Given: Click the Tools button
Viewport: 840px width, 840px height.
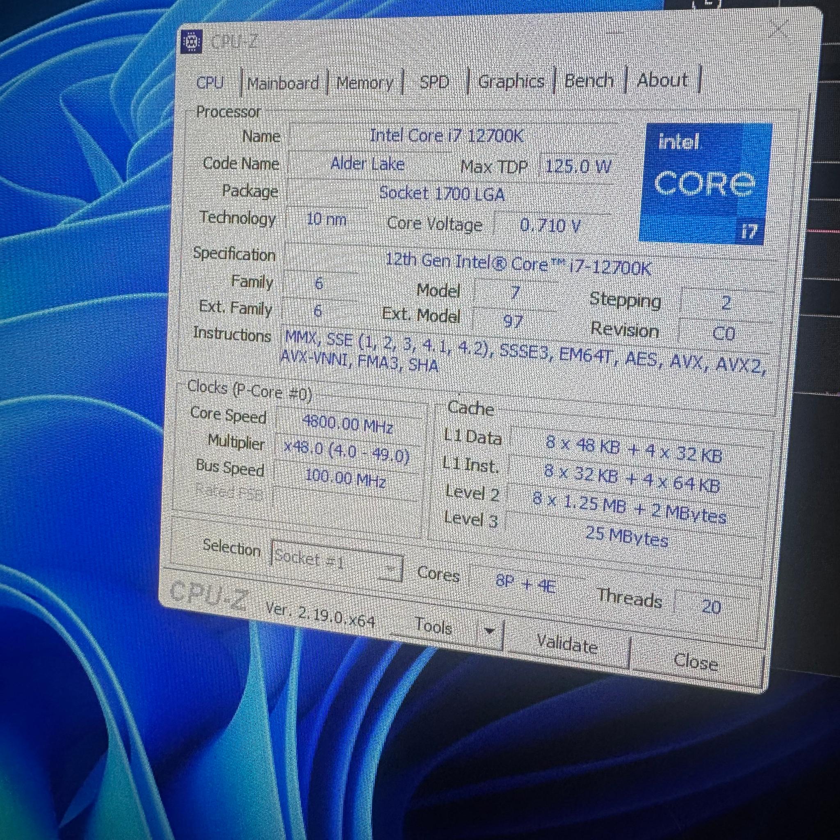Looking at the screenshot, I should tap(433, 626).
